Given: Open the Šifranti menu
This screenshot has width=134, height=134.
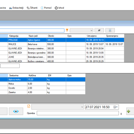Looking at the screenshot, I should click(32, 8).
